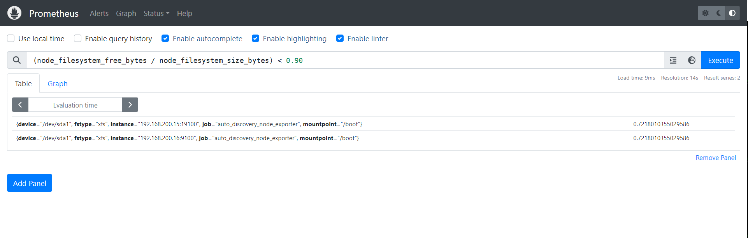Click the Resolution: 14s text
This screenshot has height=238, width=748.
(680, 78)
